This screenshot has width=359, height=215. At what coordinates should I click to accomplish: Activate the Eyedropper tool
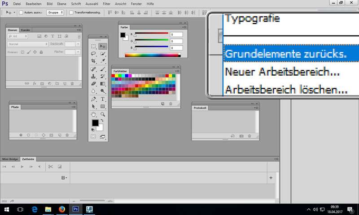click(x=103, y=61)
